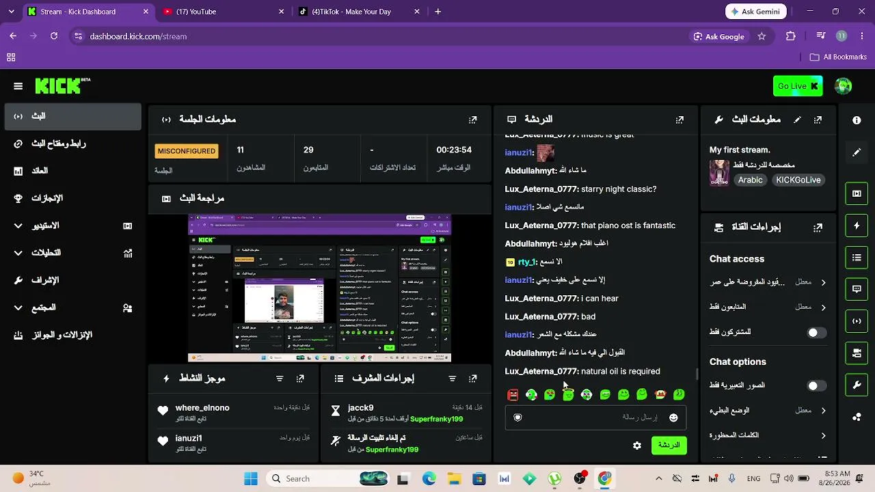Toggle the list widget icon in the right rail
Image resolution: width=875 pixels, height=492 pixels.
[857, 258]
